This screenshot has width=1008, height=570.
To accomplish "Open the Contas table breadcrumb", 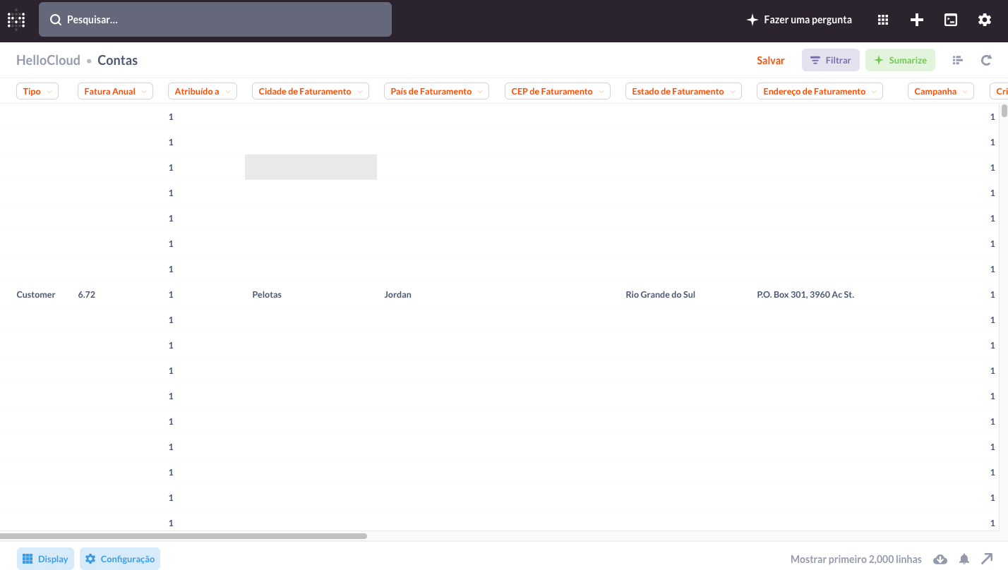I will (x=118, y=61).
